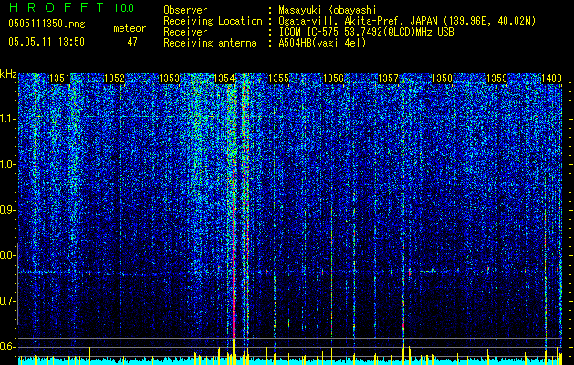The height and width of the screenshot is (365, 574).
Task: Click the 1353 time marker
Action: click(169, 78)
